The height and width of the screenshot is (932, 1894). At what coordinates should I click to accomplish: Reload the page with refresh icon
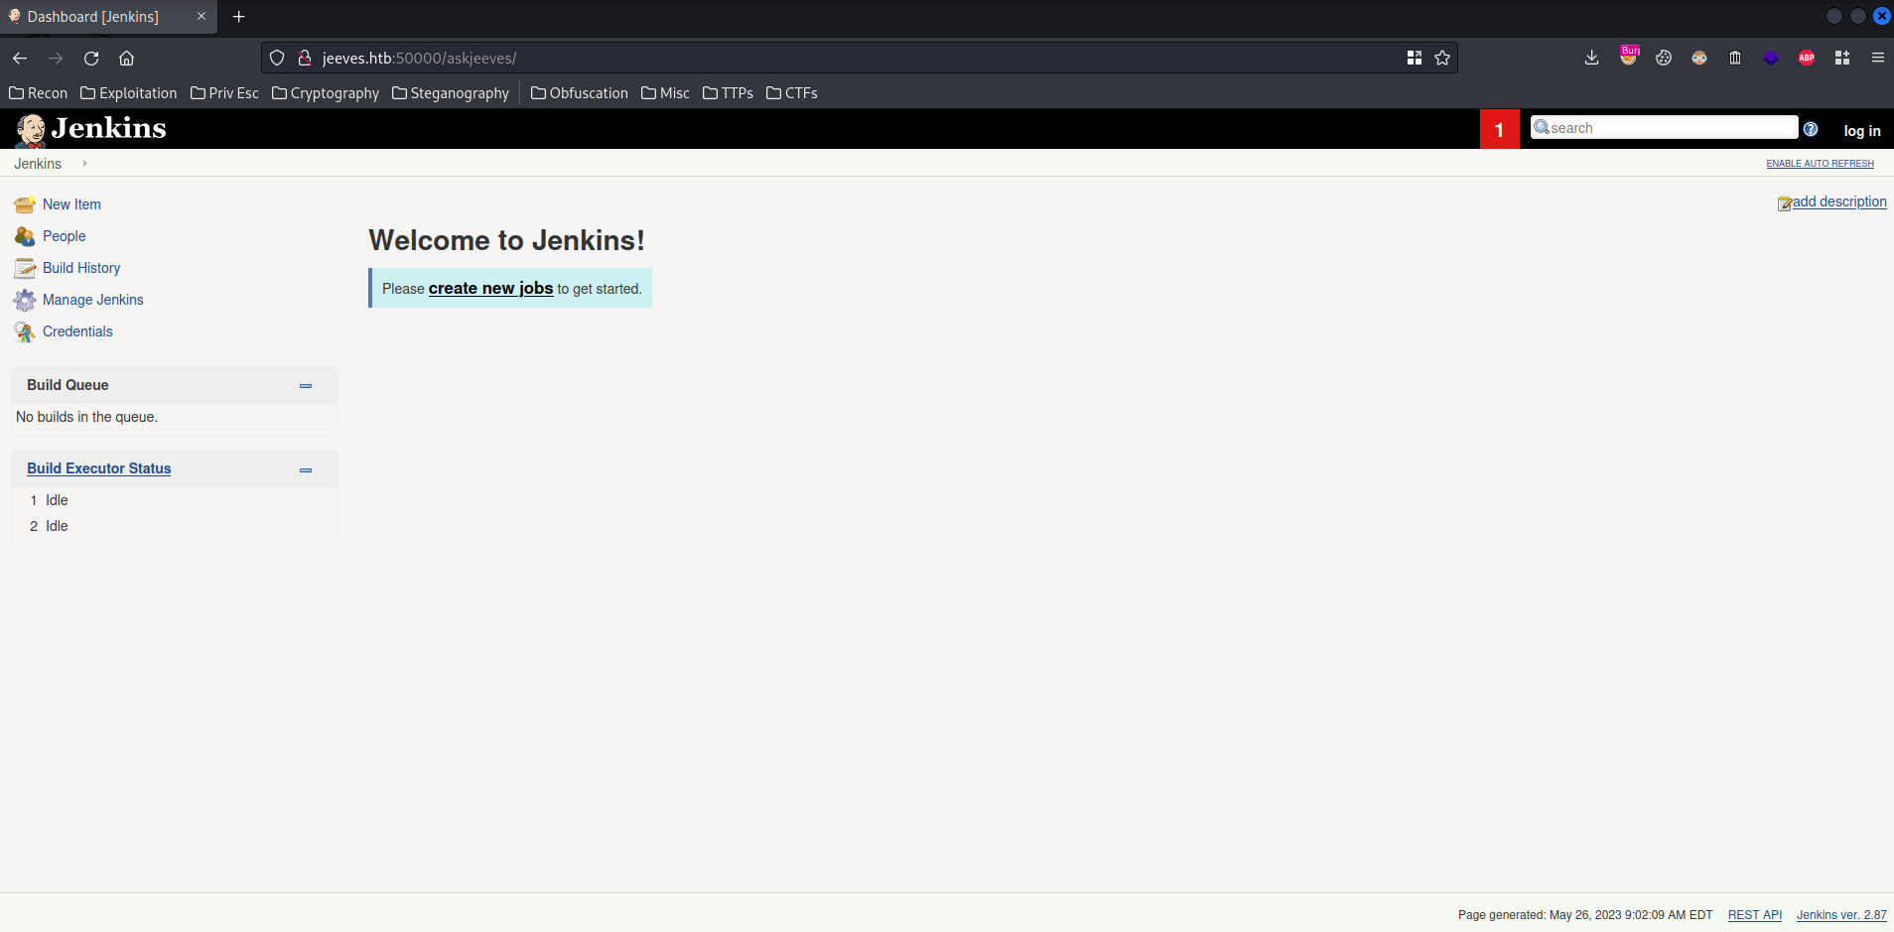click(91, 58)
